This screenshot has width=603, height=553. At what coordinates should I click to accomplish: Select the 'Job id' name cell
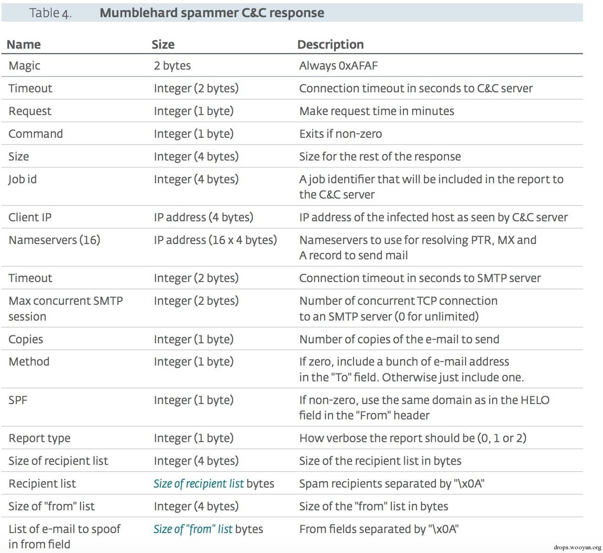tap(22, 180)
